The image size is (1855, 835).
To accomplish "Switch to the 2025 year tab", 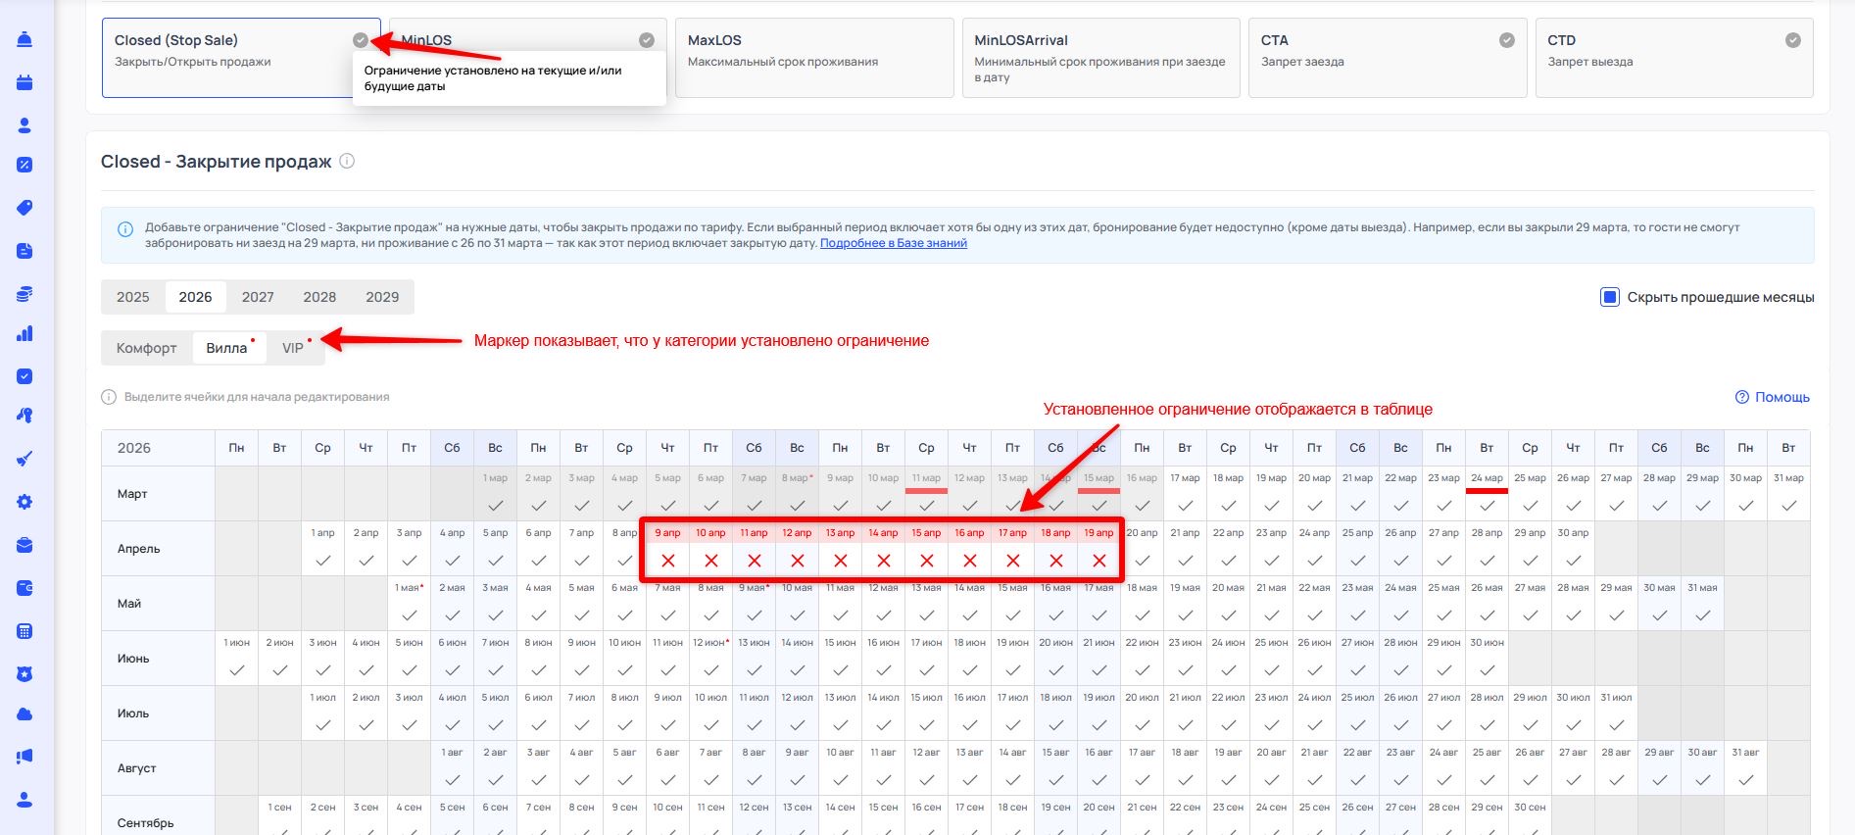I will (x=133, y=297).
